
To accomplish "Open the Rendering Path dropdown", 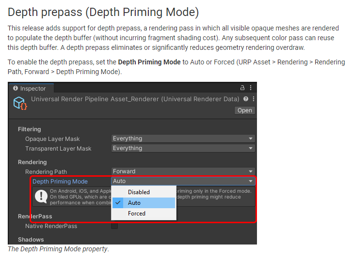I will point(183,171).
